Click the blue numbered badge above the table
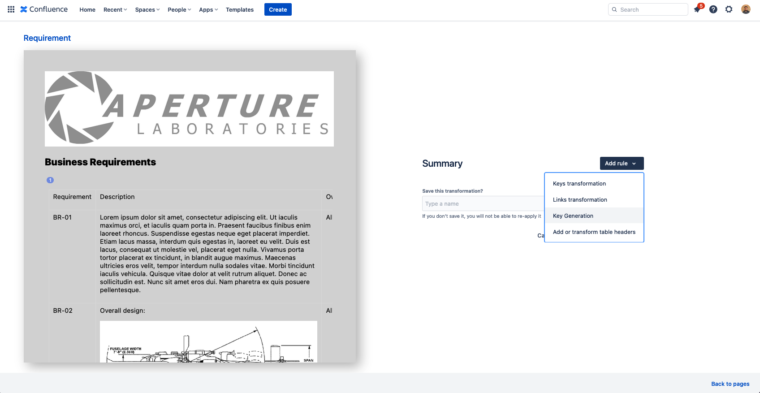 pos(50,180)
